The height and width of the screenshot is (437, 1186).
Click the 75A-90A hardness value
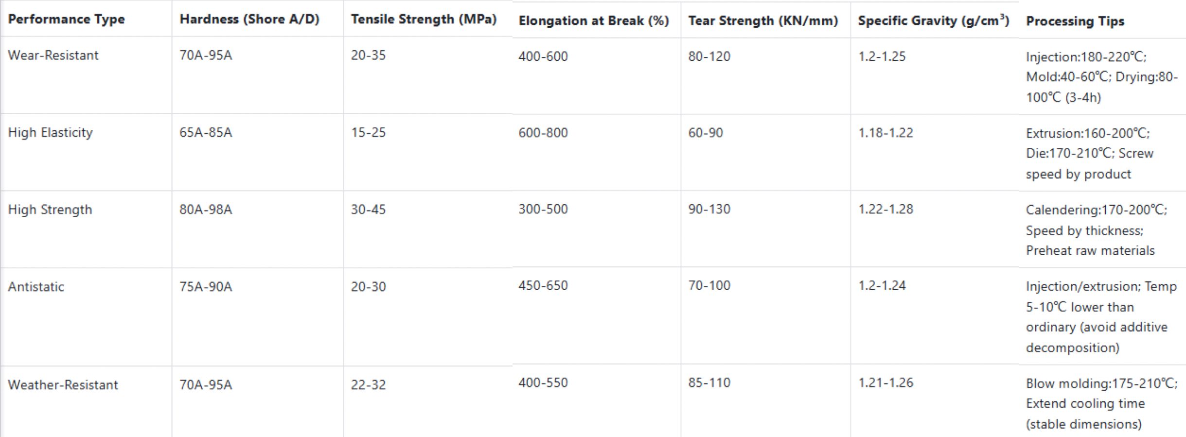click(x=205, y=287)
